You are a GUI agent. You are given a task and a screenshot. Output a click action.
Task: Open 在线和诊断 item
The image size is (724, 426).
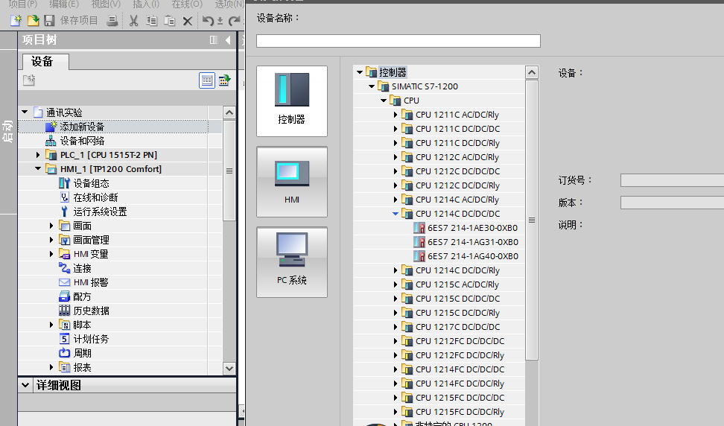click(x=95, y=197)
